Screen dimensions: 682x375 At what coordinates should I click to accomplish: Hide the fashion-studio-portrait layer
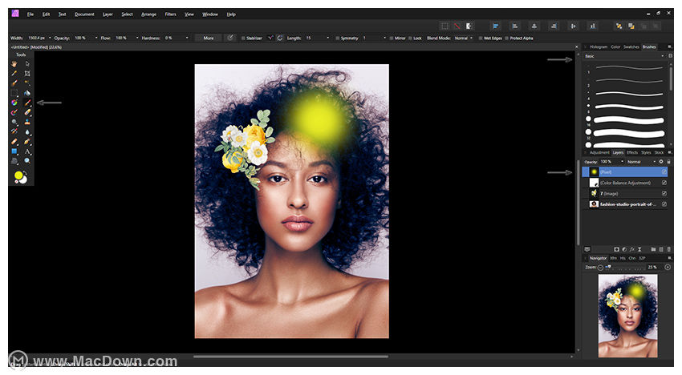(x=664, y=204)
